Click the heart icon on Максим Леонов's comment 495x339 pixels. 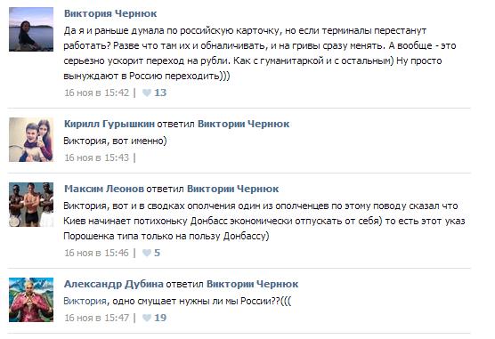click(x=147, y=253)
